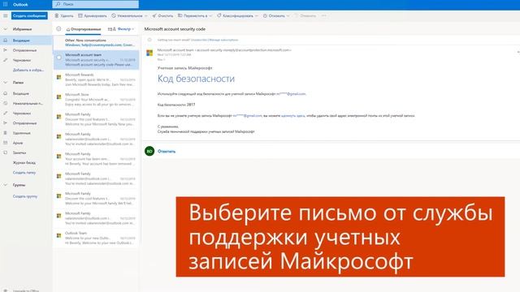Image resolution: width=520 pixels, height=292 pixels.
Task: Click the Заметки folder icon
Action: coord(6,153)
